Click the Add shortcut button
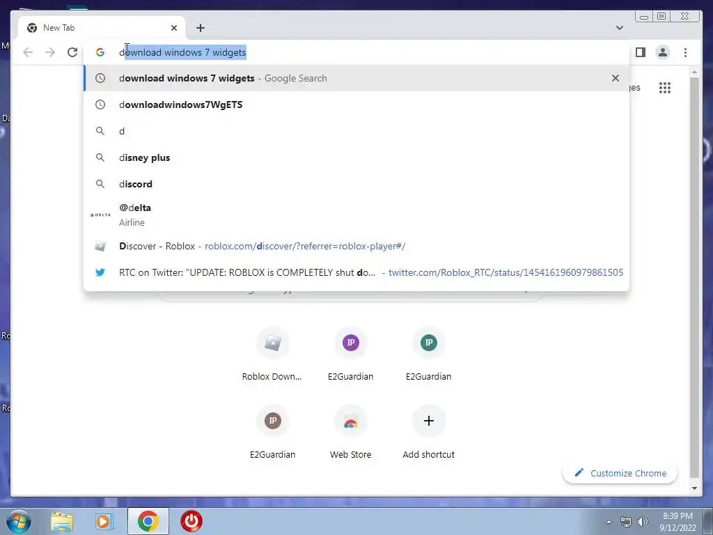The width and height of the screenshot is (713, 535). [428, 433]
